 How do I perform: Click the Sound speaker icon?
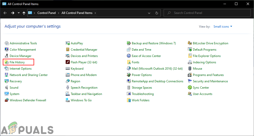point(7,88)
